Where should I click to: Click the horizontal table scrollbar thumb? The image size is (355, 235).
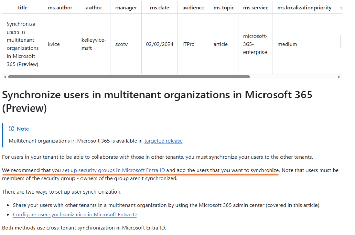coord(128,77)
